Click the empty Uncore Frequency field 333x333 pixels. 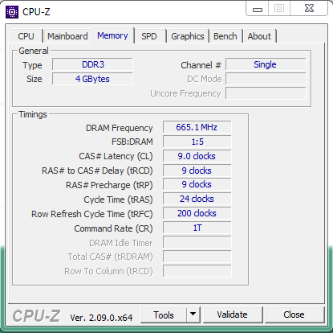(x=266, y=93)
